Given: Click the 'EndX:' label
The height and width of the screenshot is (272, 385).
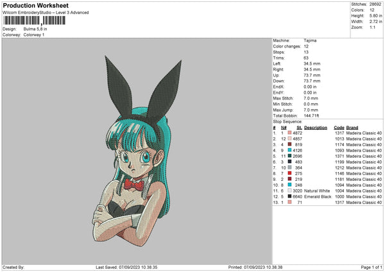Looking at the screenshot, I should (278, 87).
